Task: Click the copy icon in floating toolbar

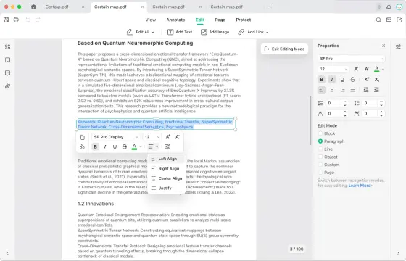Action: click(x=82, y=137)
